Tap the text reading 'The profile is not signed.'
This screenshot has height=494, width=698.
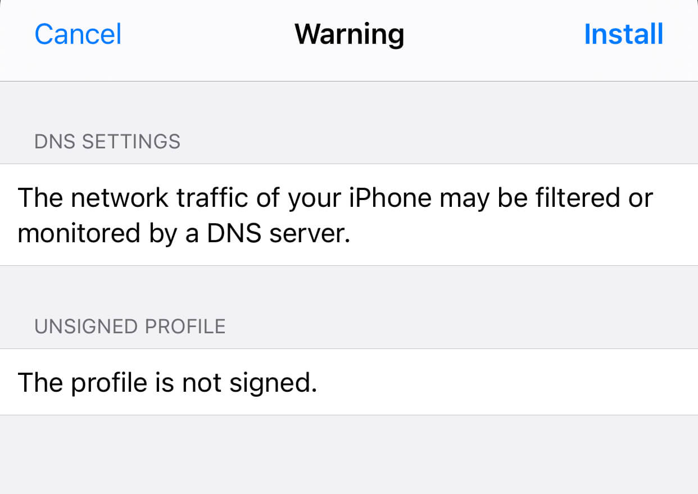click(169, 382)
